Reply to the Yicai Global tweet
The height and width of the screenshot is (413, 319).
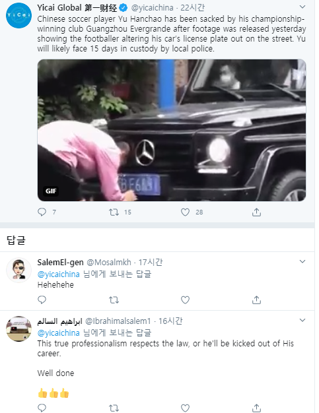click(42, 212)
